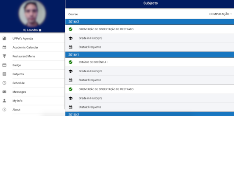The image size is (234, 176).
Task: Click Status:Frequente below ESTÁGIO DE DOCÊNCIA I
Action: pyautogui.click(x=90, y=80)
